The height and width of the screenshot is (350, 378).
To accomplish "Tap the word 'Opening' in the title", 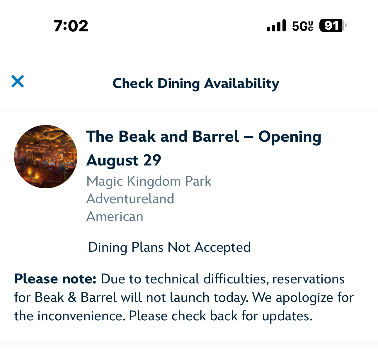I will [290, 137].
